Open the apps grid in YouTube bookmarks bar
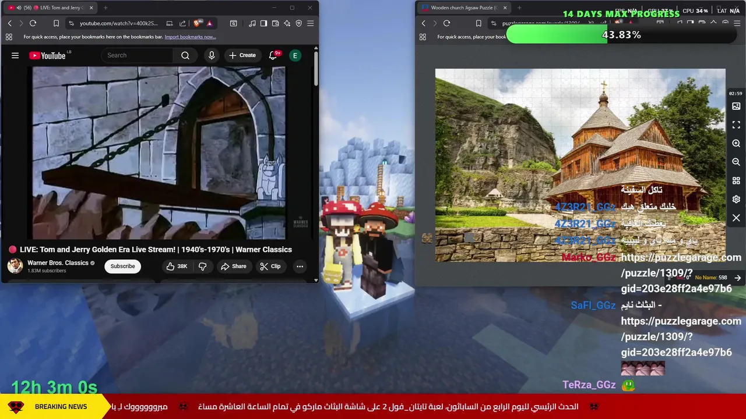 coord(9,37)
